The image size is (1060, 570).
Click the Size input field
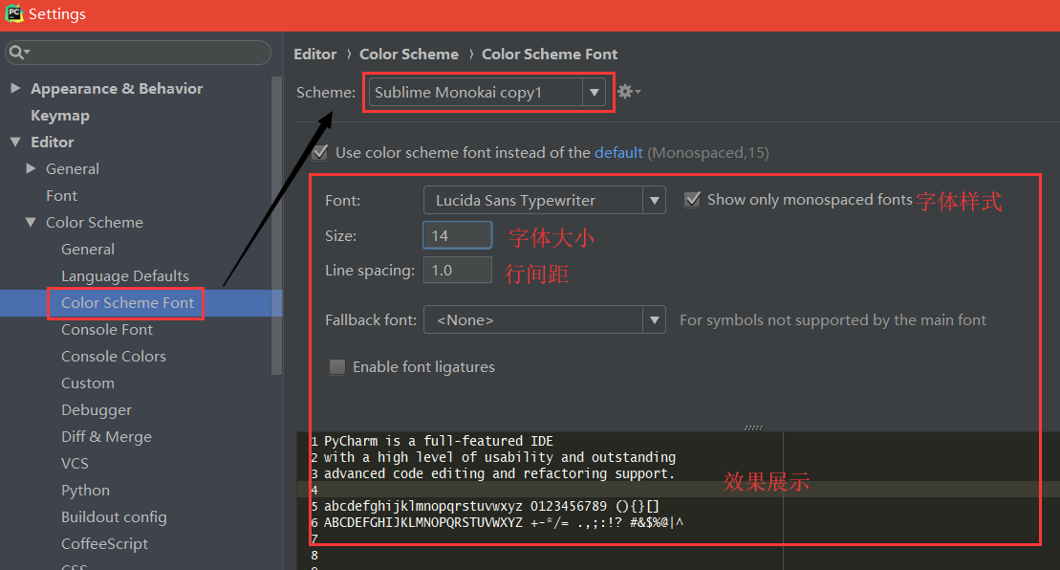(x=458, y=235)
